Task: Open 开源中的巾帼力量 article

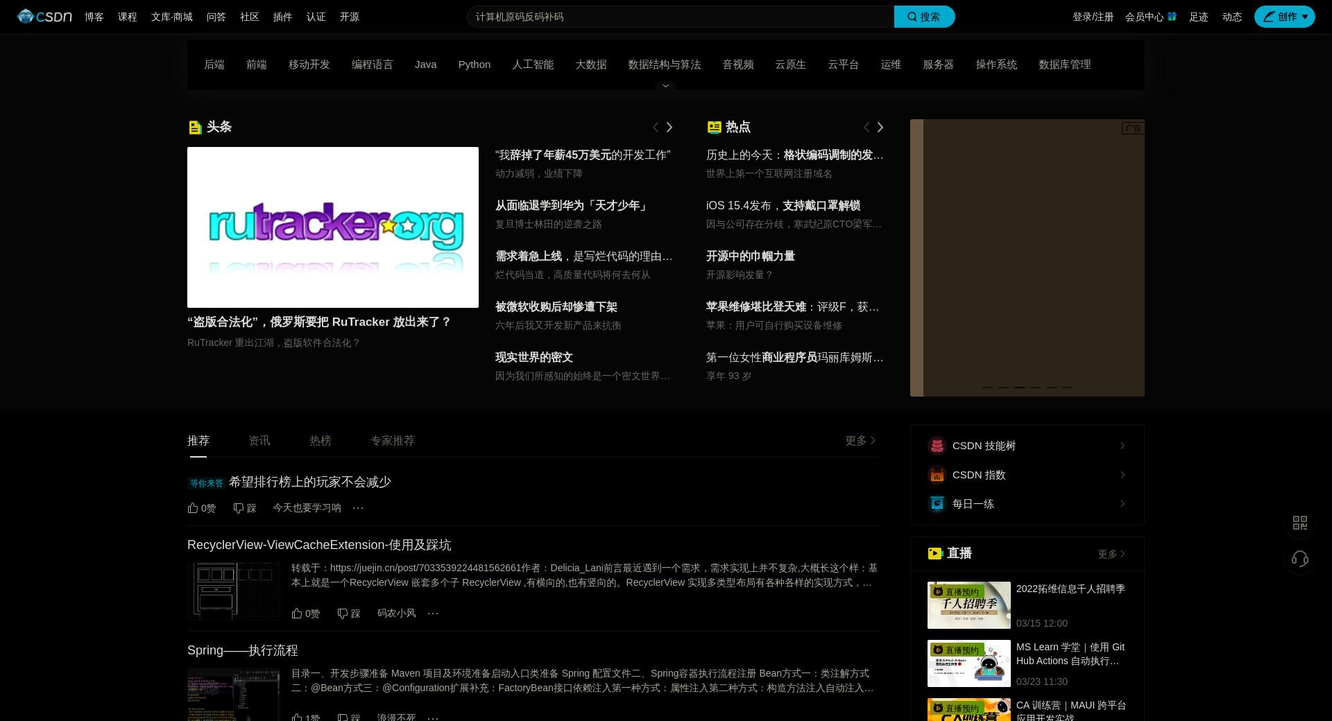Action: tap(751, 256)
